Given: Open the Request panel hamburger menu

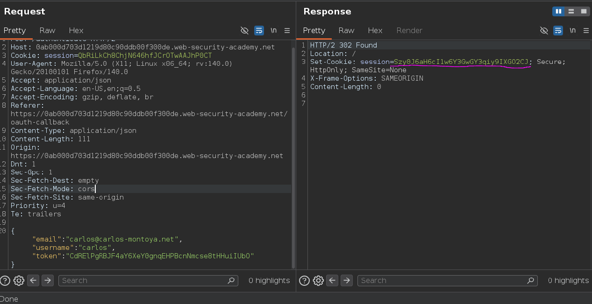Looking at the screenshot, I should [x=287, y=31].
